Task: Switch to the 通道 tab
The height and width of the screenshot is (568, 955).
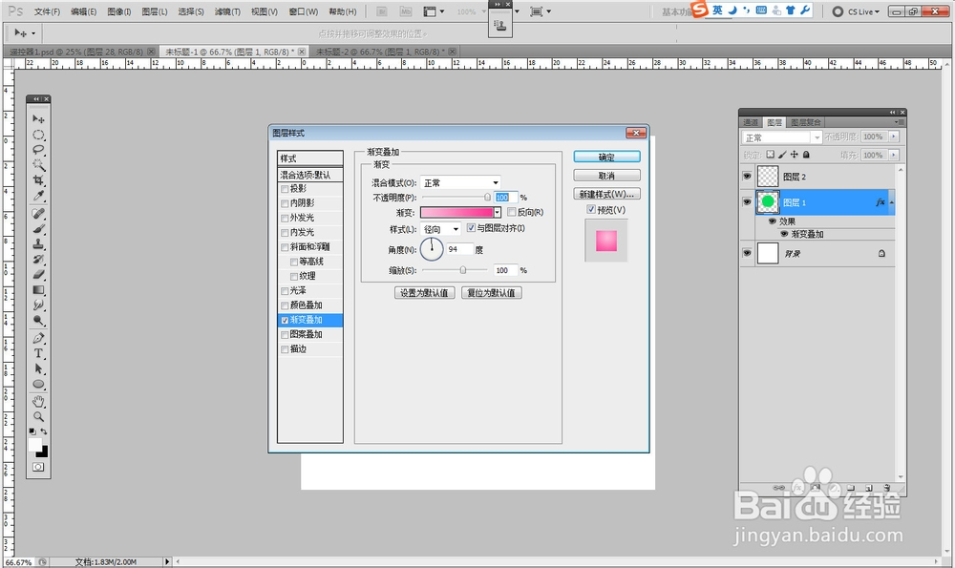Action: coord(751,122)
